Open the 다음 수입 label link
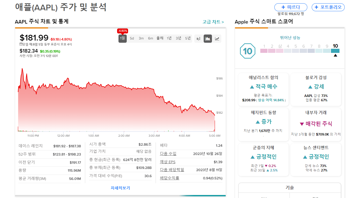The image size is (348, 198). click(x=168, y=154)
